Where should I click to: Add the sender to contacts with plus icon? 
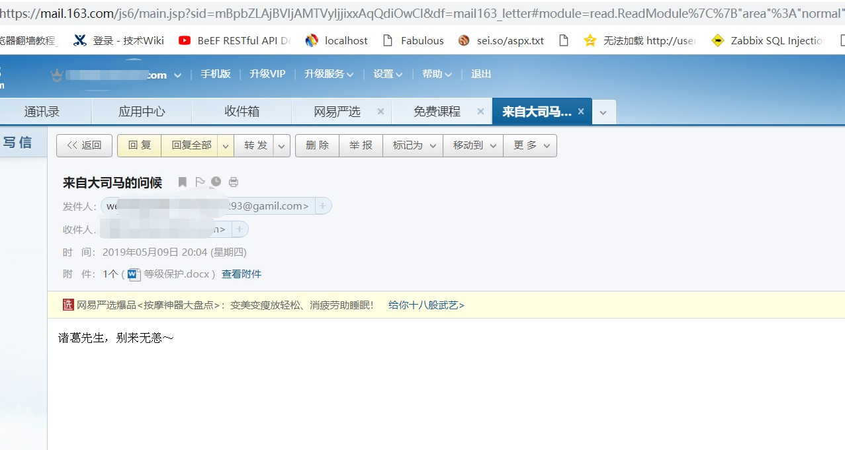click(x=323, y=206)
